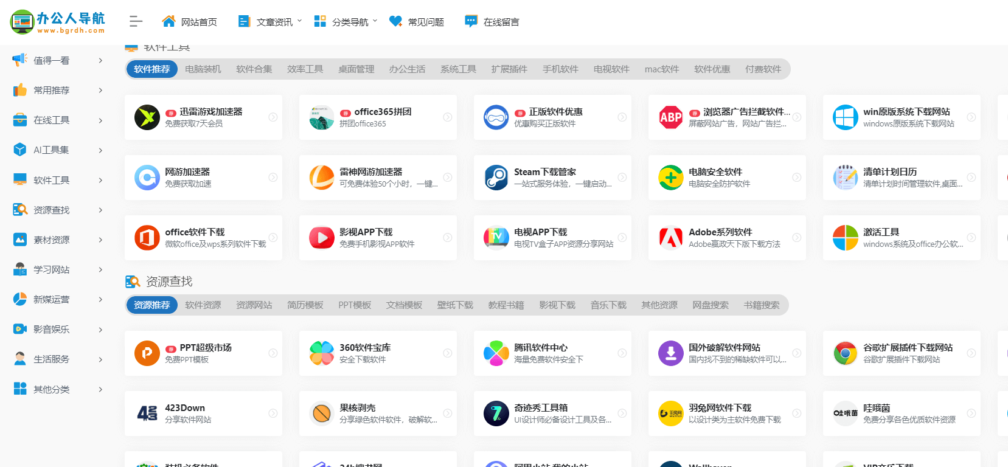The width and height of the screenshot is (1008, 467).
Task: Click the 423Down card arrow button
Action: [273, 413]
